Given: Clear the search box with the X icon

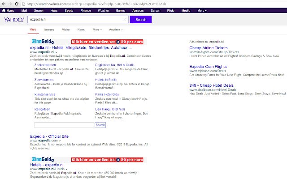Looking at the screenshot, I should coord(125,20).
